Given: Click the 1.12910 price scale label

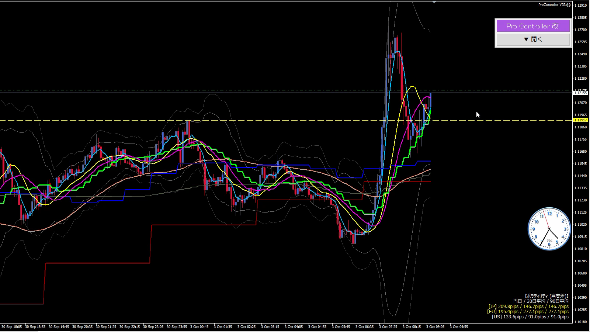Looking at the screenshot, I should [581, 6].
